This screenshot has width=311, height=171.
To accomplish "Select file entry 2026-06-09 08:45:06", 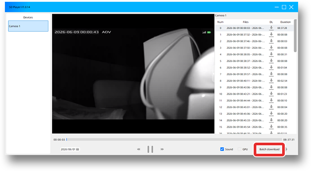I will (245, 114).
